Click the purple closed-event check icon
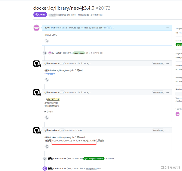 [45, 168]
